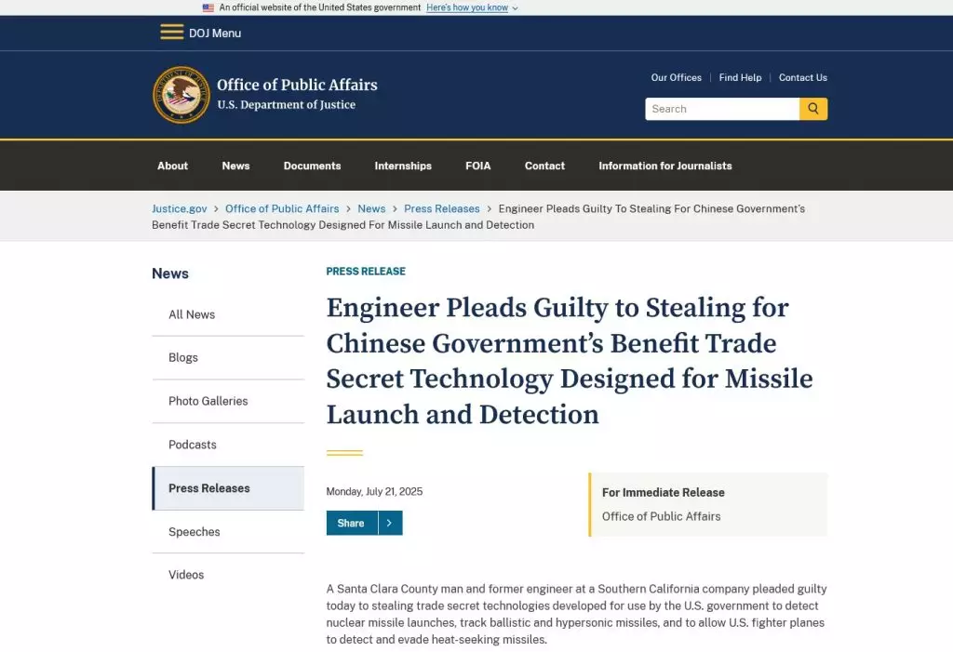Open the Find Help link
Screen dimensions: 953x652
click(x=740, y=78)
